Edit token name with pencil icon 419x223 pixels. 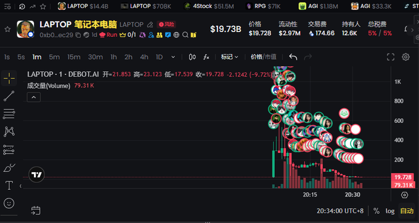tap(150, 25)
